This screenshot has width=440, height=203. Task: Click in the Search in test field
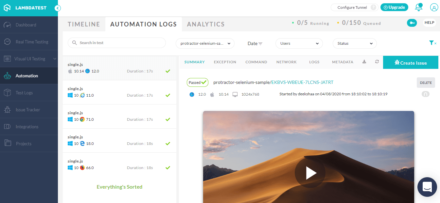coord(116,43)
